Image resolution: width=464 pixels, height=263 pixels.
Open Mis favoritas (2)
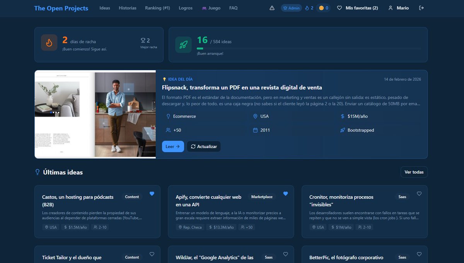pyautogui.click(x=358, y=8)
